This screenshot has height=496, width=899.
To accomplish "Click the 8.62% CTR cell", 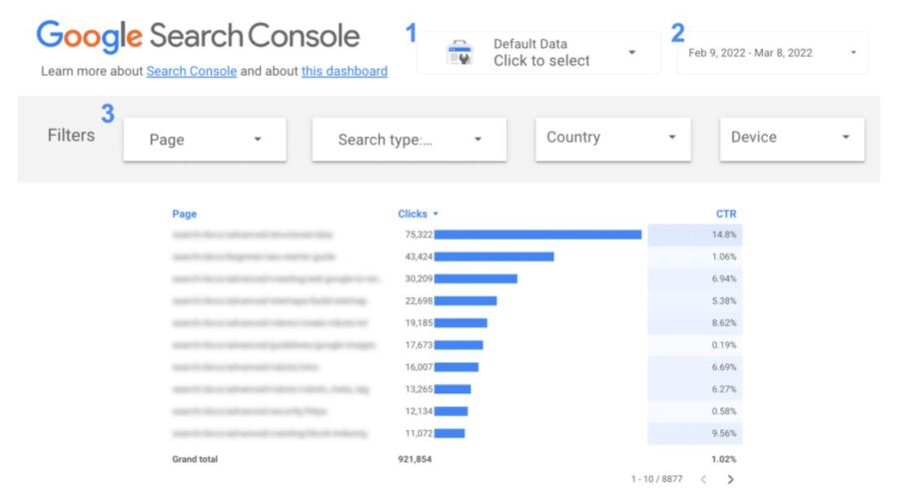I will pos(695,322).
